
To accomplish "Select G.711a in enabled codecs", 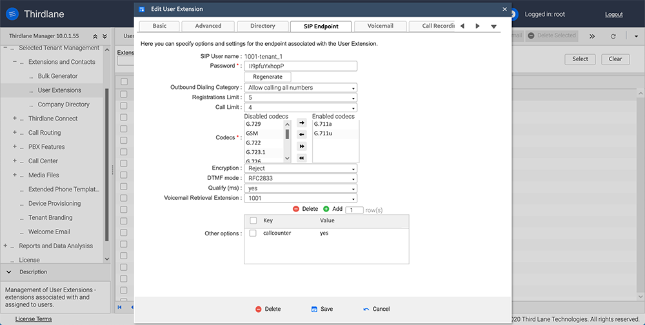I will coord(335,124).
